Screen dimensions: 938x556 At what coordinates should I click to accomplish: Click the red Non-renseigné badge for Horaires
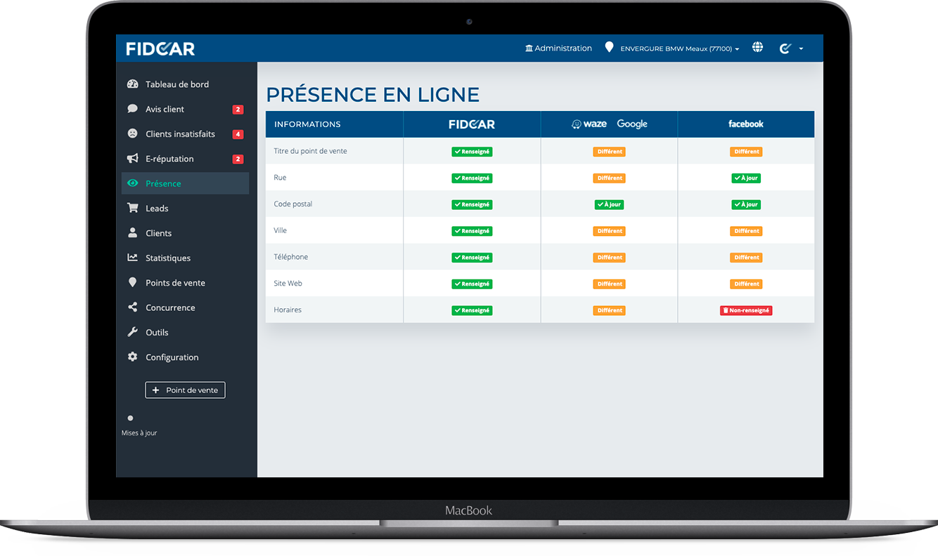(x=746, y=310)
